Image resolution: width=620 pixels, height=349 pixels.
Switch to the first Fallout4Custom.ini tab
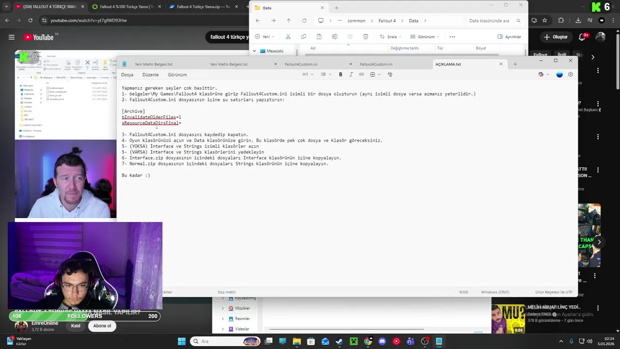click(x=301, y=64)
